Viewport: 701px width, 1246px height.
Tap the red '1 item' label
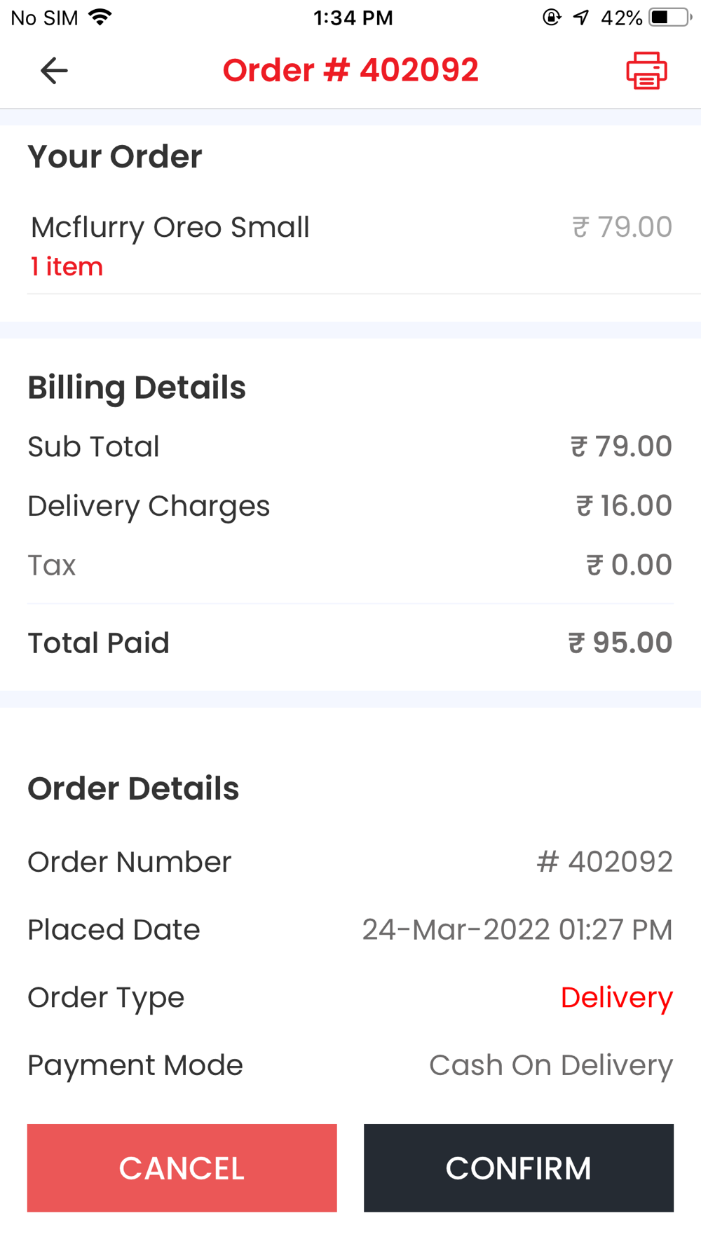point(67,267)
